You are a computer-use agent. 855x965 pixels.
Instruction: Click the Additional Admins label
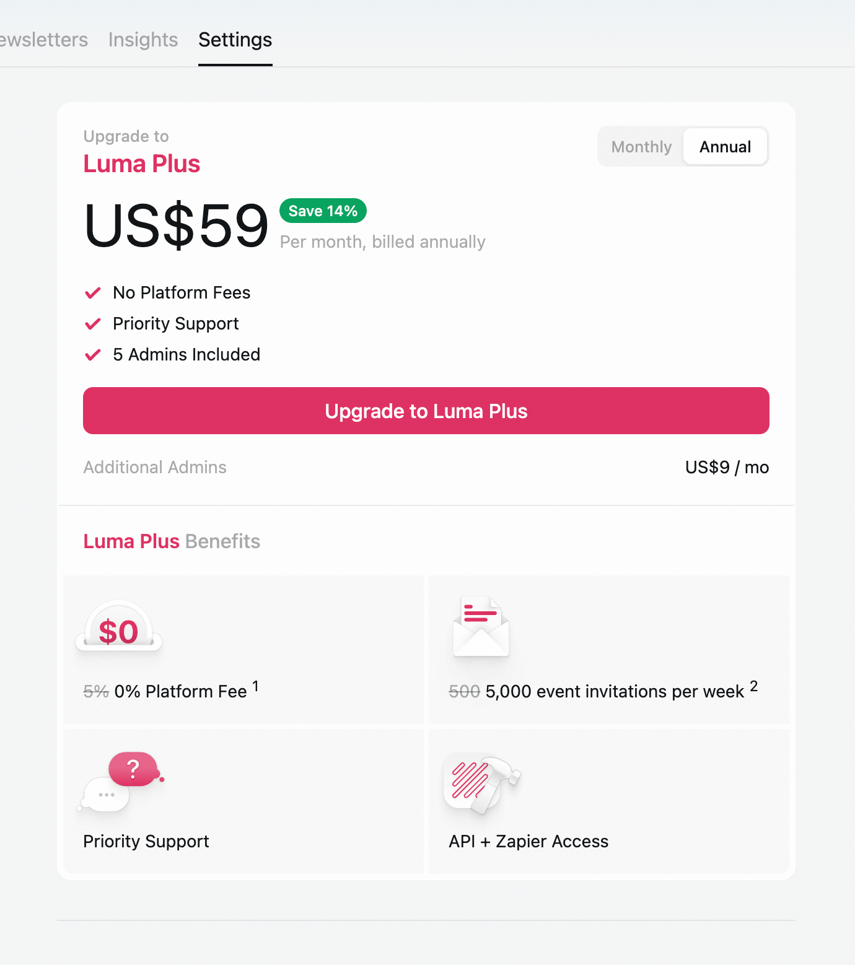point(155,467)
